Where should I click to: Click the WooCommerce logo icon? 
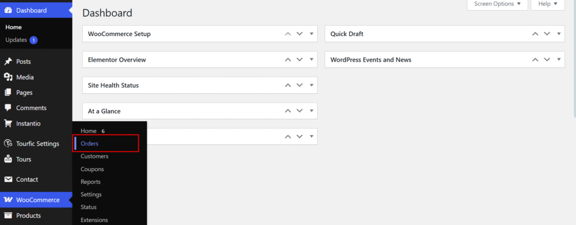click(x=8, y=200)
